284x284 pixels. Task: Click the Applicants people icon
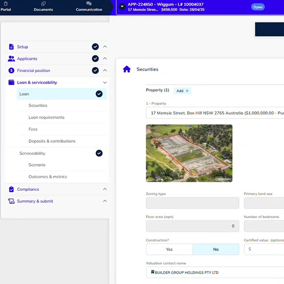click(11, 59)
